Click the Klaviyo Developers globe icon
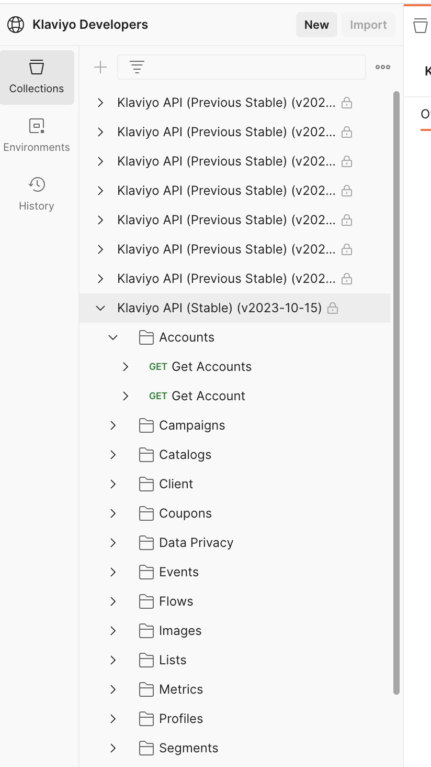The width and height of the screenshot is (431, 767). 16,25
